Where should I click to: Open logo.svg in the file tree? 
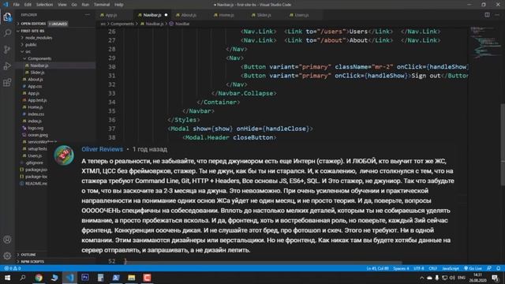tap(35, 128)
